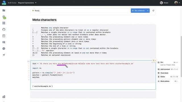
Task: Click the 'matches = pattern.findall(text)' line
Action: click(x=47, y=75)
